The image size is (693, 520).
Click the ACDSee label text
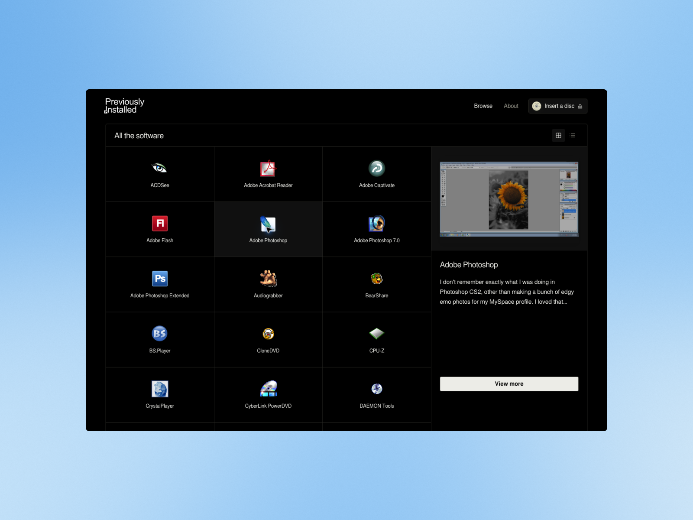[x=160, y=185]
